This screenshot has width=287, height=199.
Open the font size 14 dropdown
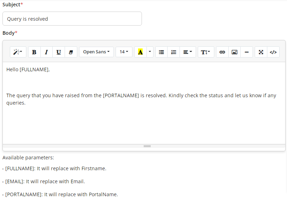coord(124,52)
